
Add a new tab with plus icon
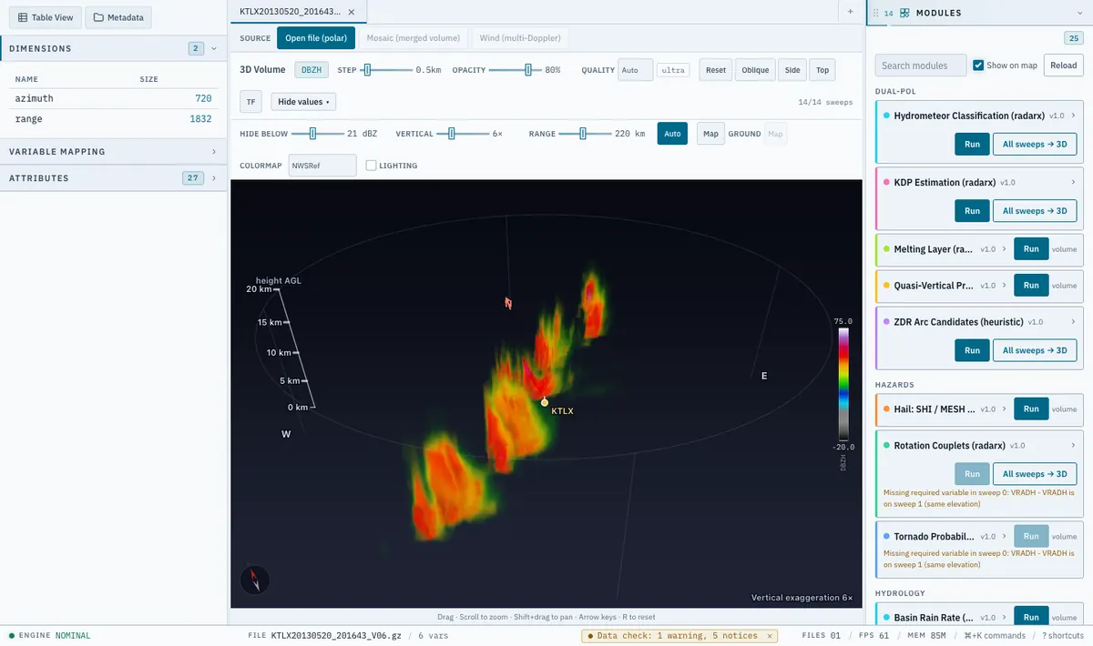(x=850, y=12)
